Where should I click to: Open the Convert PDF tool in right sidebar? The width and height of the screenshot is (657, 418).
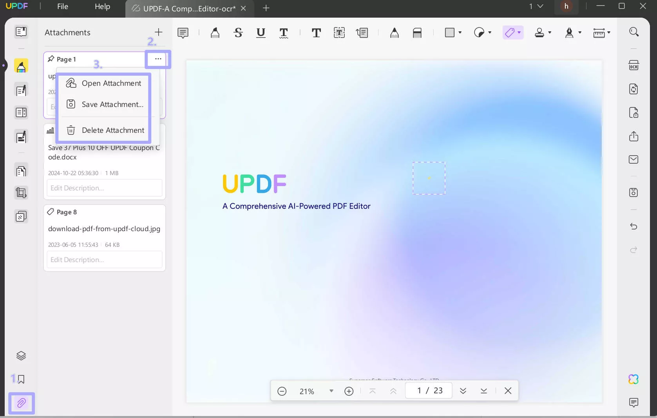pos(634,89)
